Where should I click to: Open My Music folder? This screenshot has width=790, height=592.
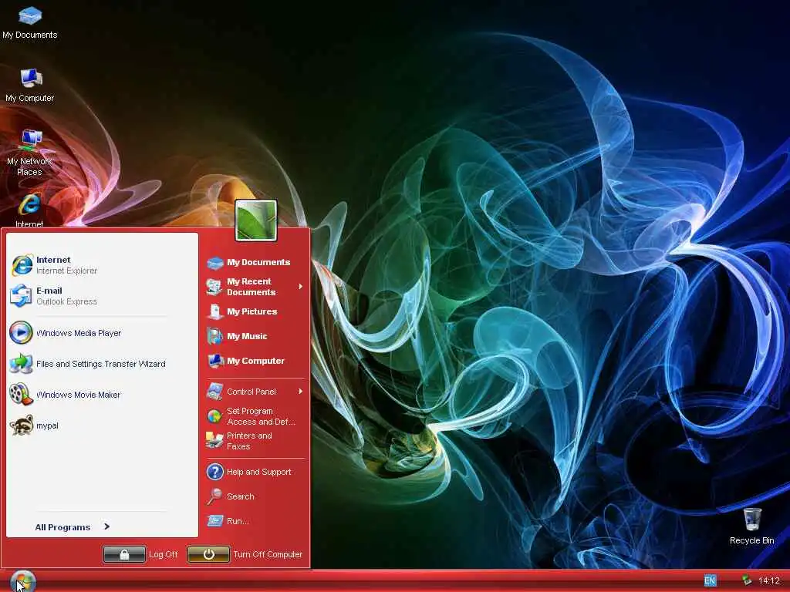(238, 336)
